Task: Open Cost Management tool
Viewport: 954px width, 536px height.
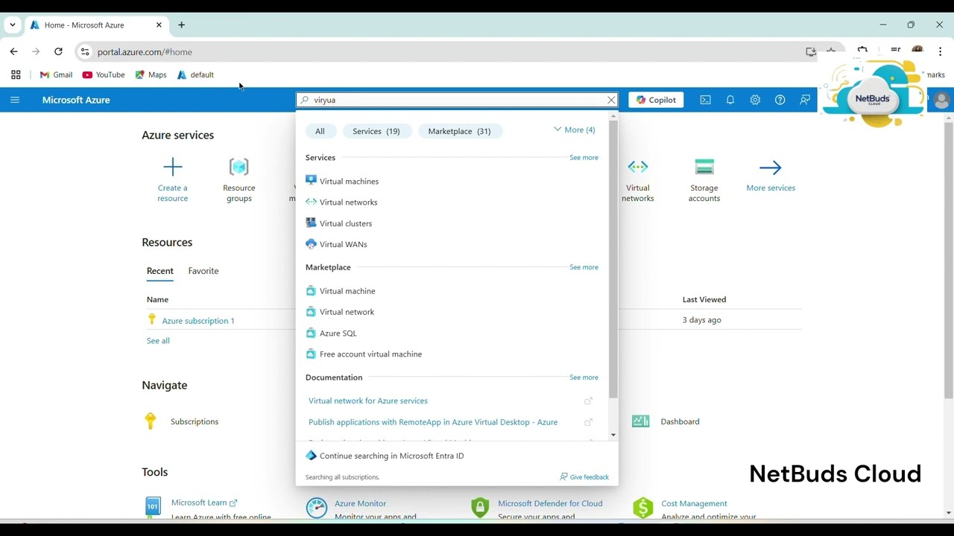Action: (694, 503)
